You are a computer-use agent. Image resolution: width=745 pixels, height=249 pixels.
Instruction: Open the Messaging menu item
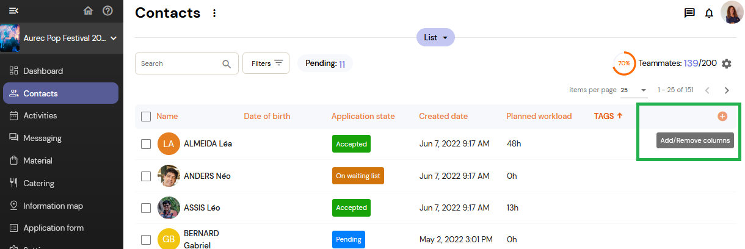click(x=60, y=138)
